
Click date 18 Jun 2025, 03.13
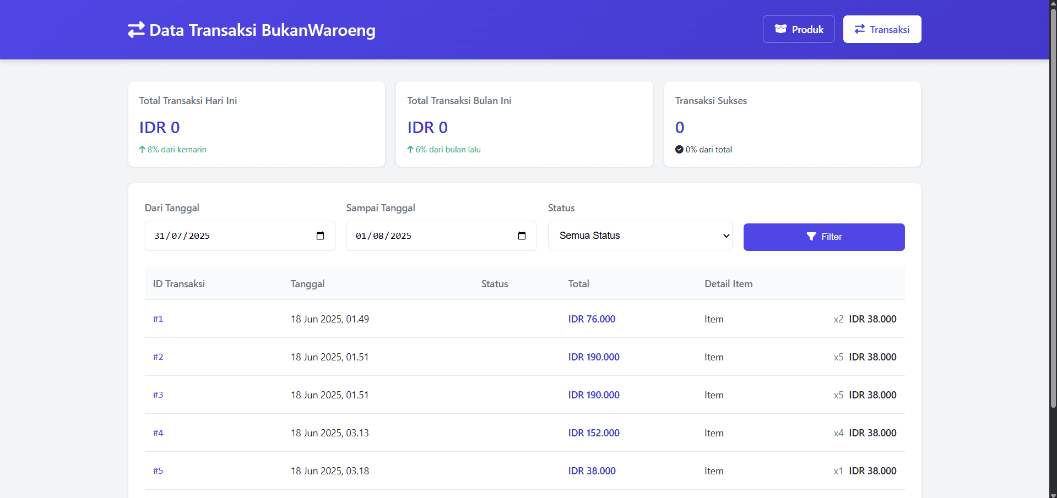pos(330,433)
